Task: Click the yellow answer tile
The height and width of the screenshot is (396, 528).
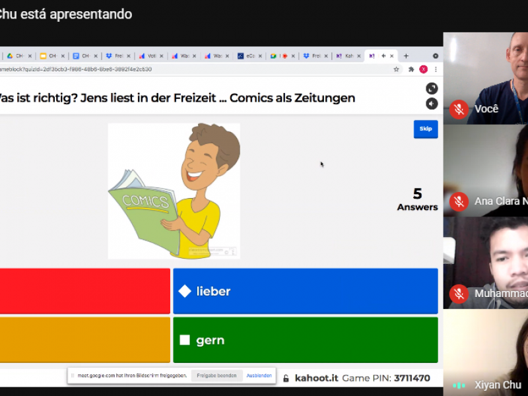Action: point(84,340)
